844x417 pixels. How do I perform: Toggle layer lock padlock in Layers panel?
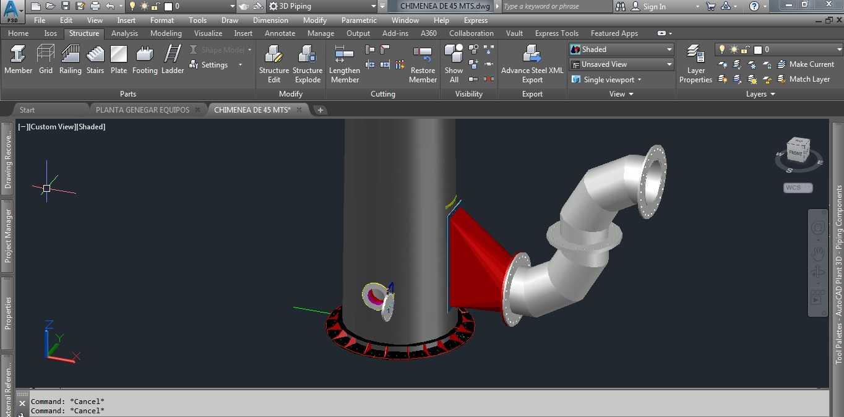[744, 49]
